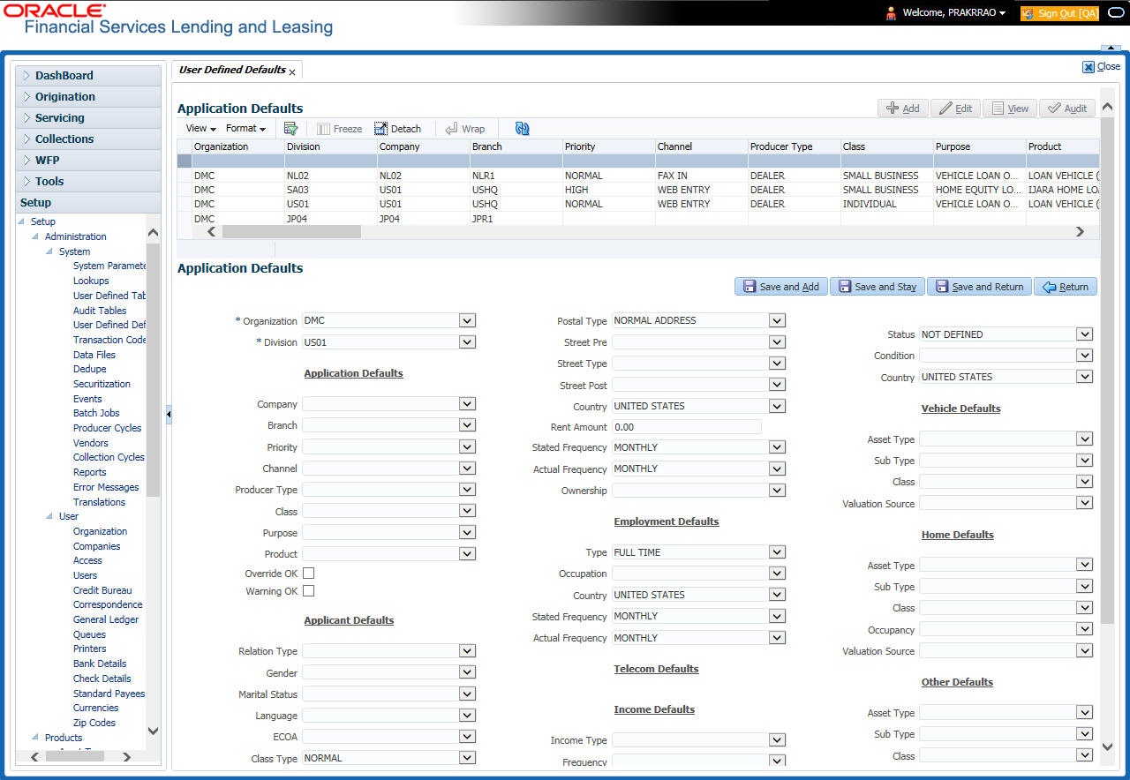This screenshot has height=780, width=1130.
Task: Open the Organization dropdown
Action: click(467, 321)
